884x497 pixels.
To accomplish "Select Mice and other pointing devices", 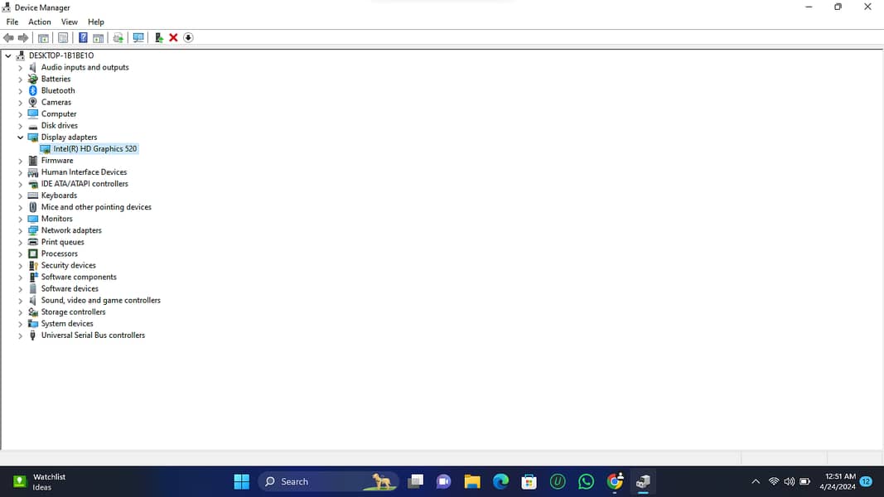I will (96, 207).
